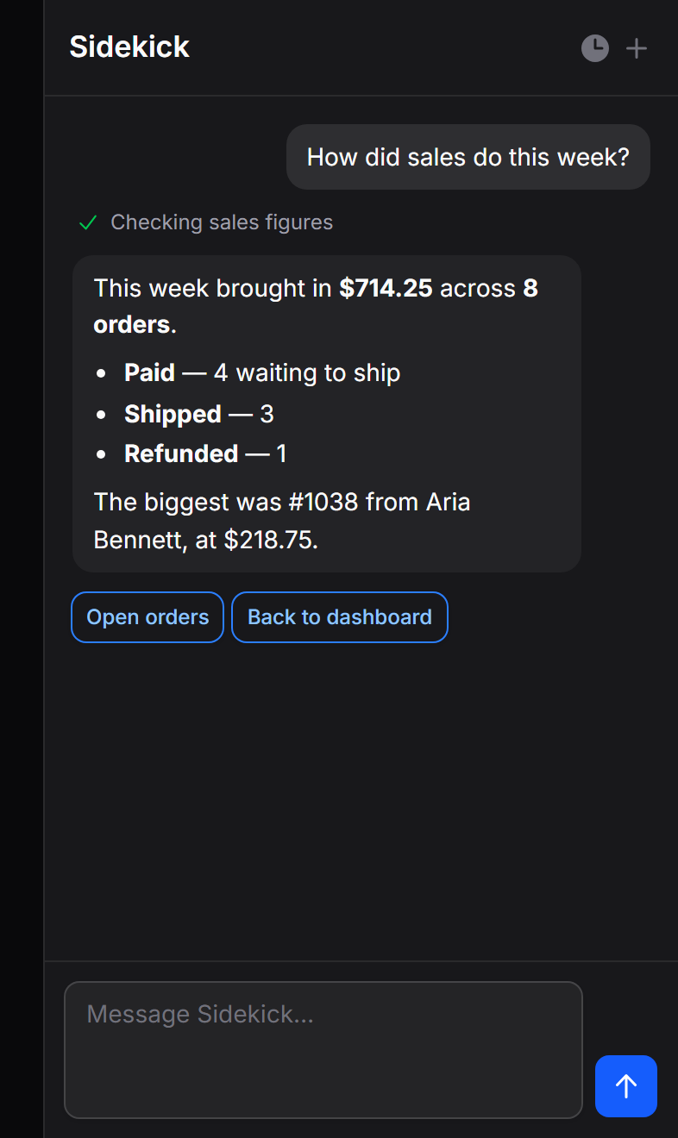Select the Paid — 4 waiting to ship line
The image size is (678, 1138).
point(262,372)
